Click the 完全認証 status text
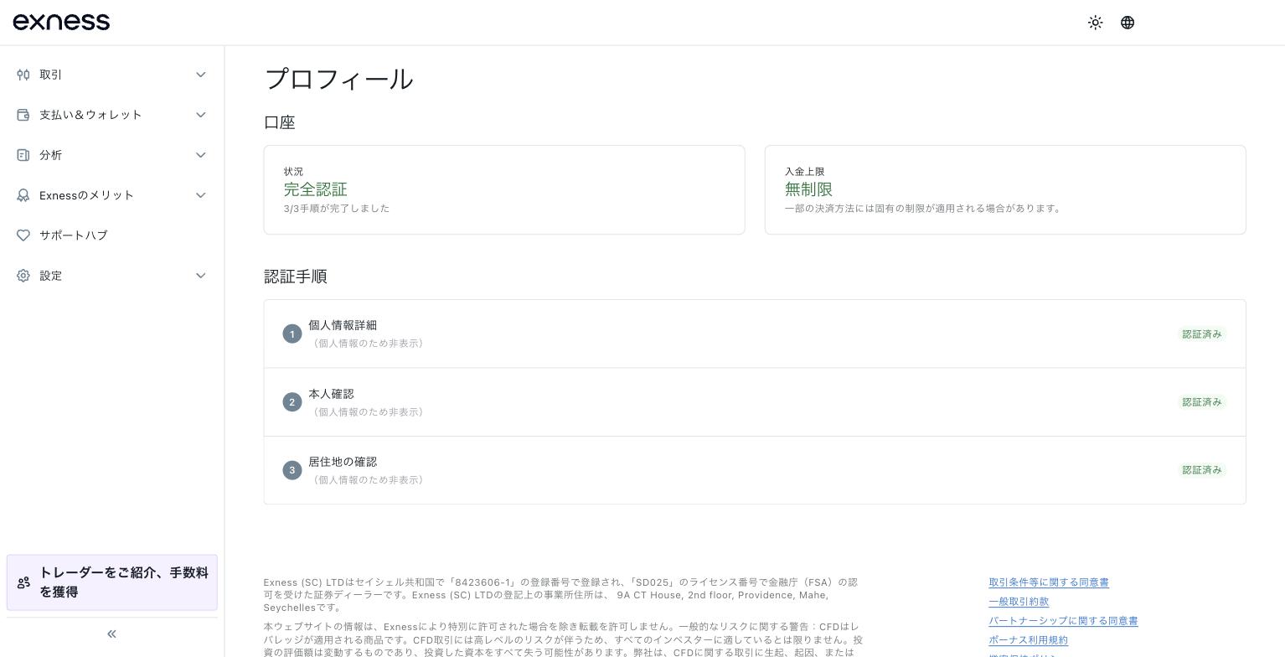This screenshot has width=1285, height=657. 315,189
